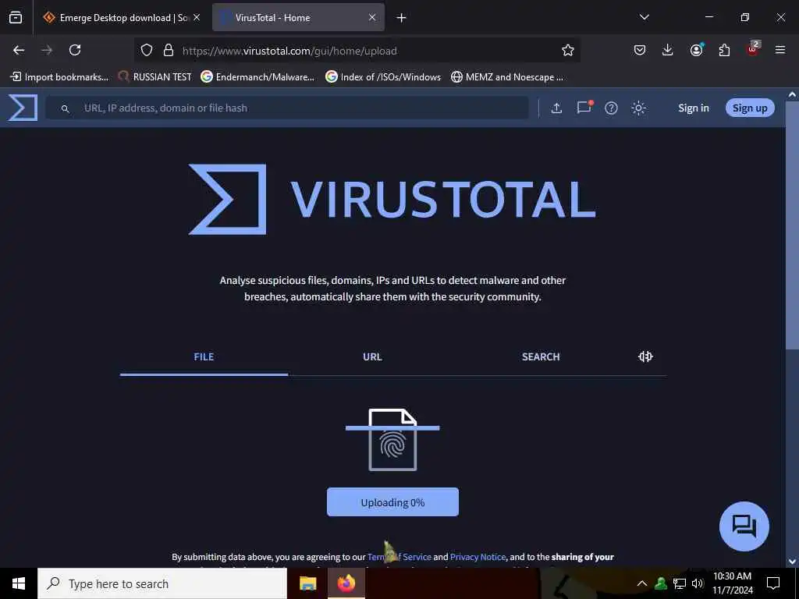The image size is (799, 599).
Task: Select the fourth monitor/API tab icon
Action: [x=645, y=356]
